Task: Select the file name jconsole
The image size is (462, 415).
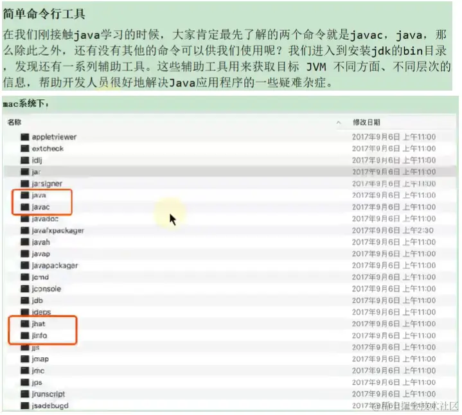Action: pyautogui.click(x=46, y=288)
